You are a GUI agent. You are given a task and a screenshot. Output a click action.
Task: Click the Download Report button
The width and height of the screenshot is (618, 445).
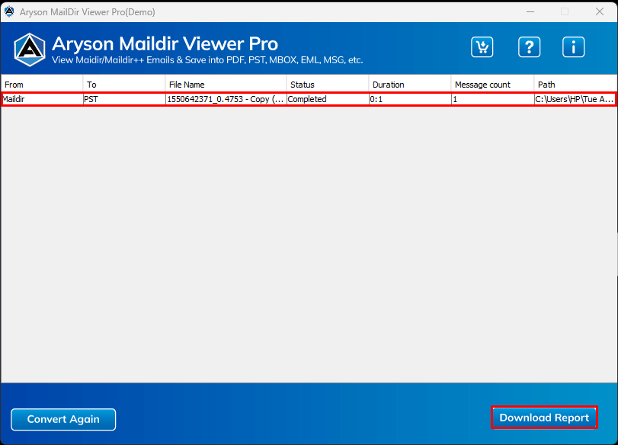(544, 418)
